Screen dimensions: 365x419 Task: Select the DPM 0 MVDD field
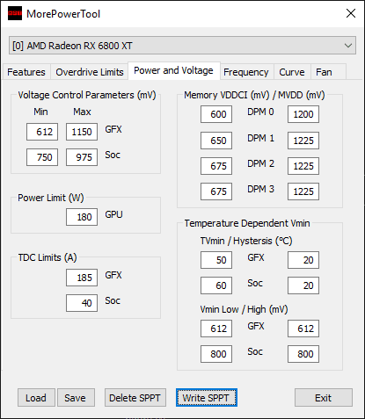[303, 114]
